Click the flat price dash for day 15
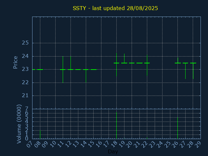Viewport: 208px width, 156px height. pos(94,70)
